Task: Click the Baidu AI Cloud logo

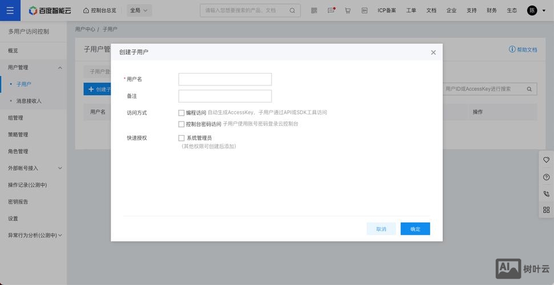Action: (x=50, y=11)
